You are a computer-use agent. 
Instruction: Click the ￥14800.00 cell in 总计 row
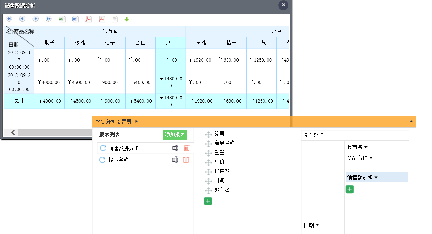(171, 101)
